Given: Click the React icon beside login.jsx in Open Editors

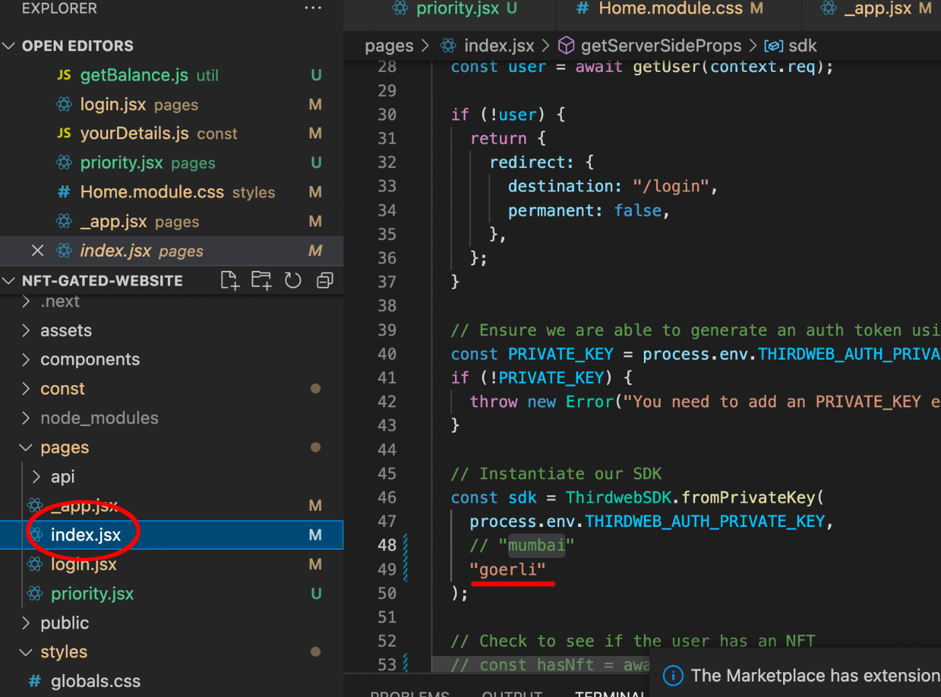Looking at the screenshot, I should point(64,104).
